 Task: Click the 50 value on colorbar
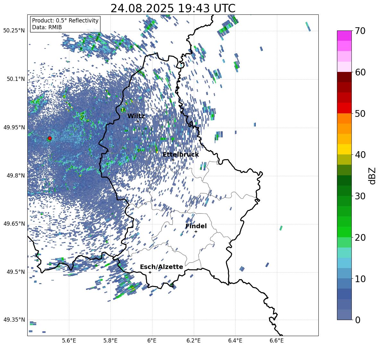click(x=360, y=114)
